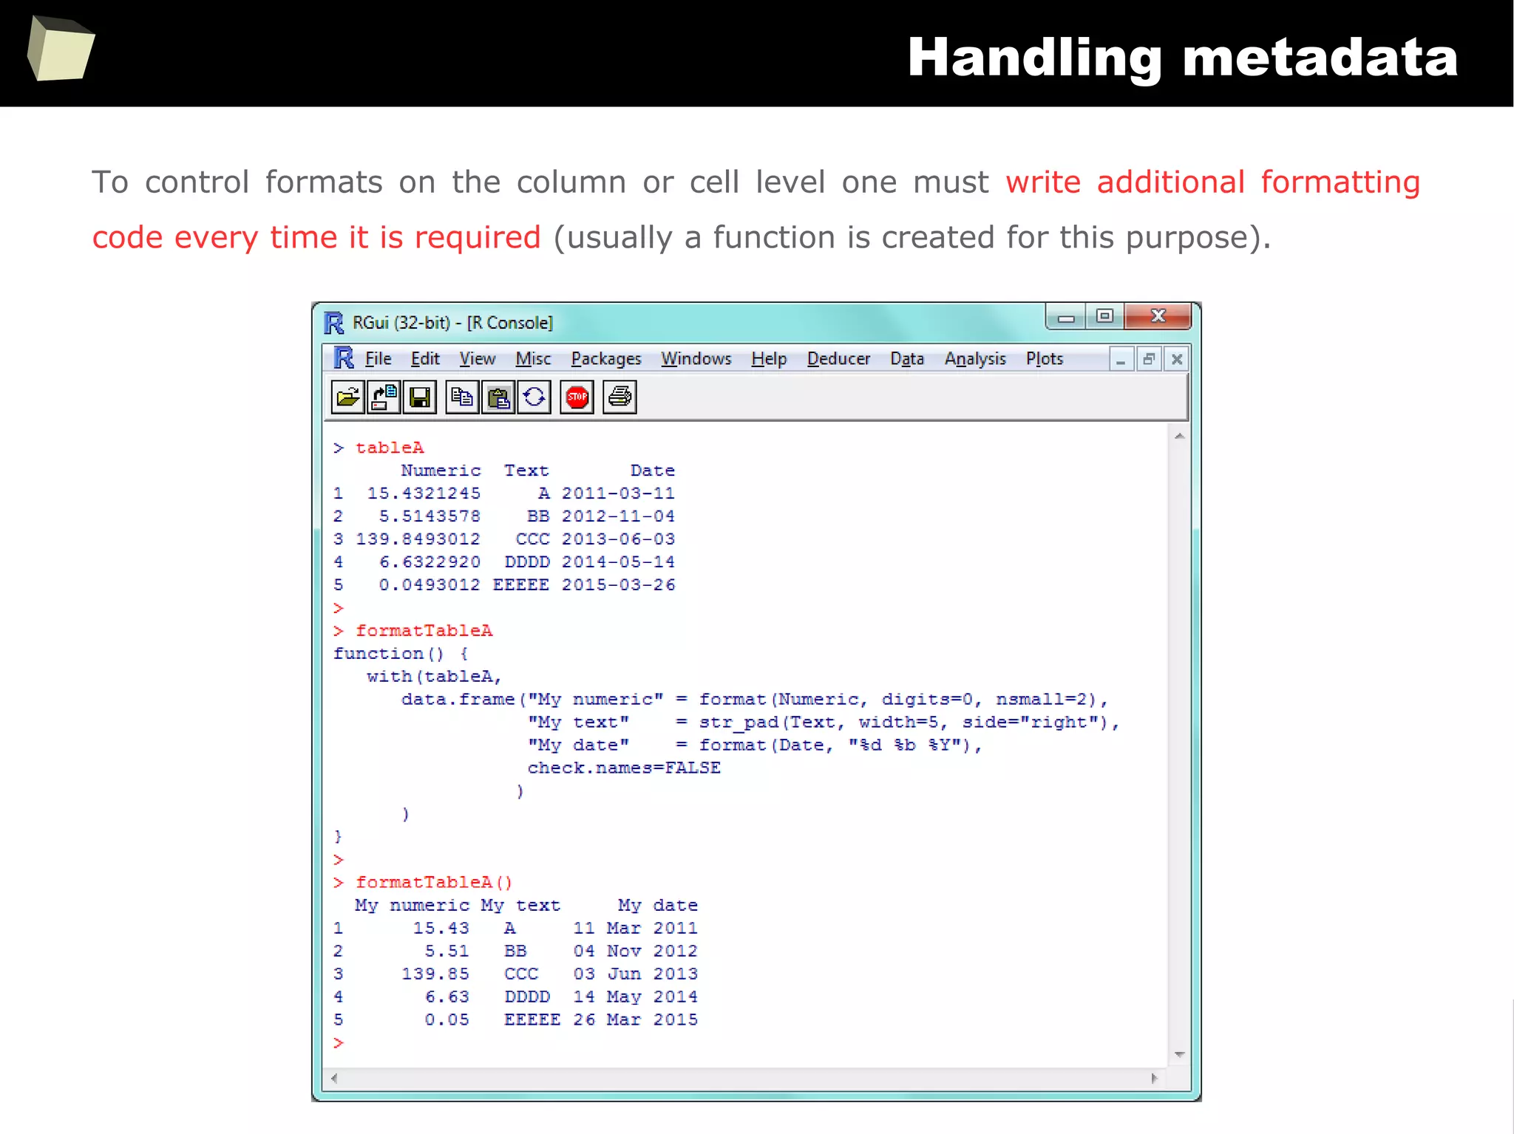This screenshot has height=1134, width=1514.
Task: Click the Print toolbar icon
Action: point(619,397)
